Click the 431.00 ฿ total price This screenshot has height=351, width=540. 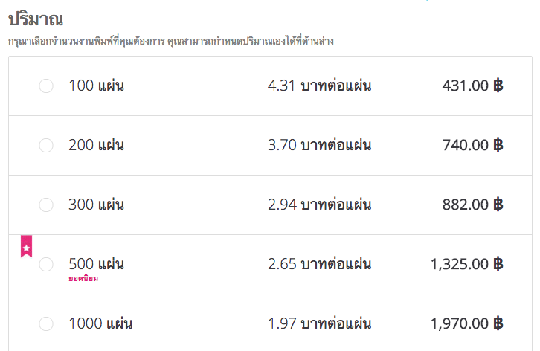[472, 86]
